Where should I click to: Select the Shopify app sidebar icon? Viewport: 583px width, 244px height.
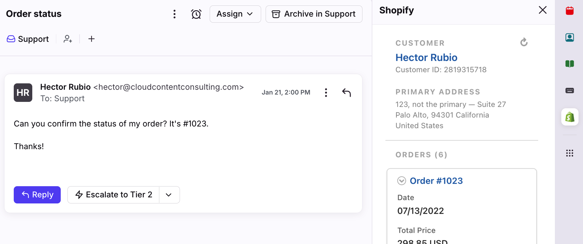(x=570, y=117)
